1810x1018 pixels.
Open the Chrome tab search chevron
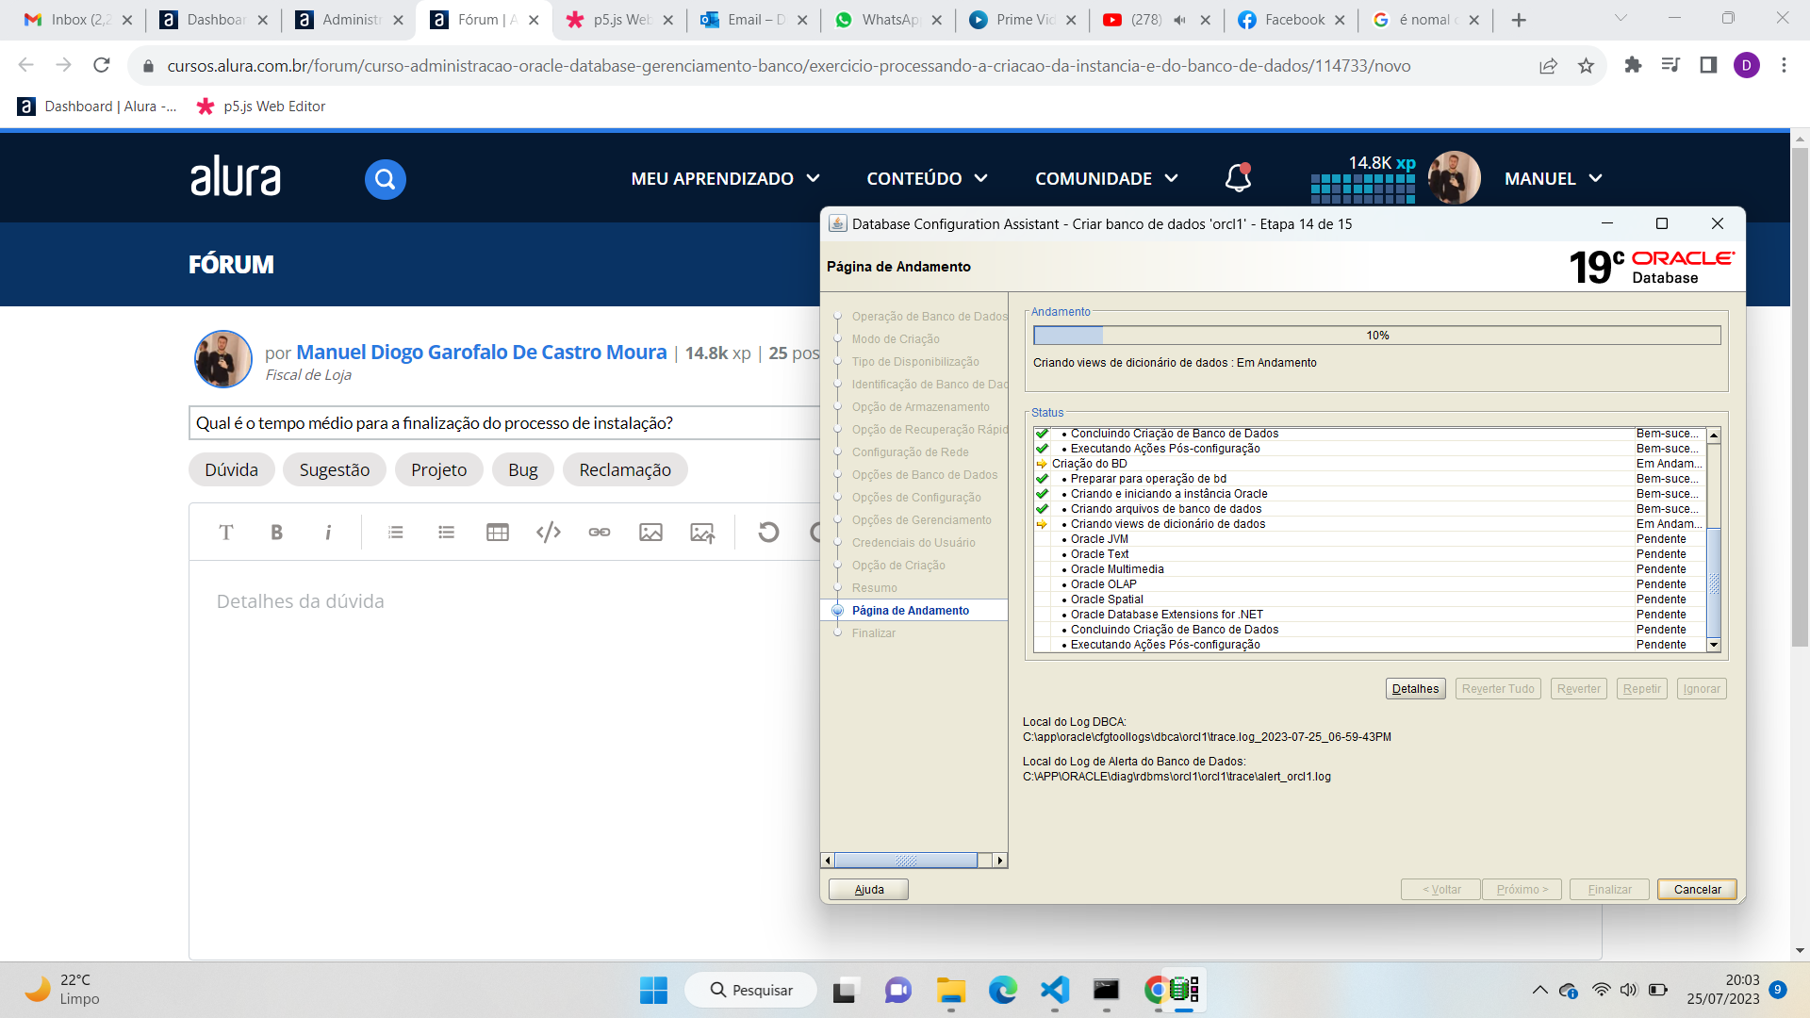[x=1621, y=19]
